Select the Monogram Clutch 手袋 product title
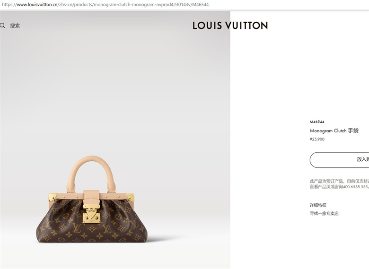Screen dimensions: 369x269 (x=334, y=130)
